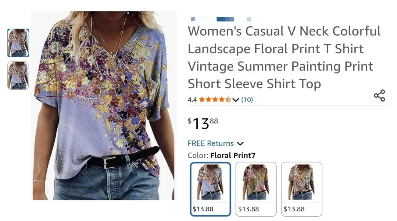397x221 pixels.
Task: Click the large $13.88 price
Action: point(203,123)
